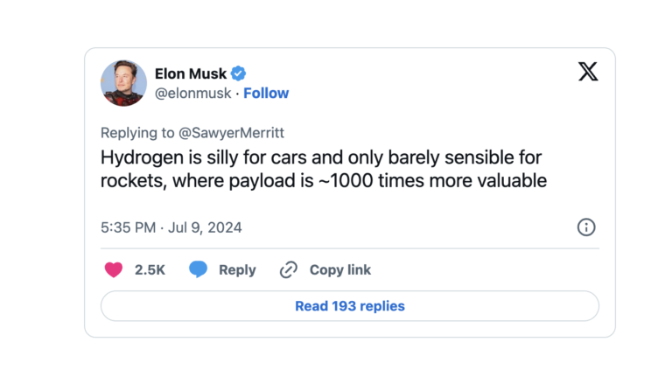The height and width of the screenshot is (377, 672).
Task: Click the 2.5K likes count
Action: (150, 269)
